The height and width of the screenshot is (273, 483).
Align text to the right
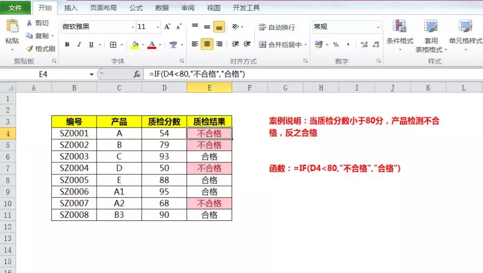[x=219, y=44]
